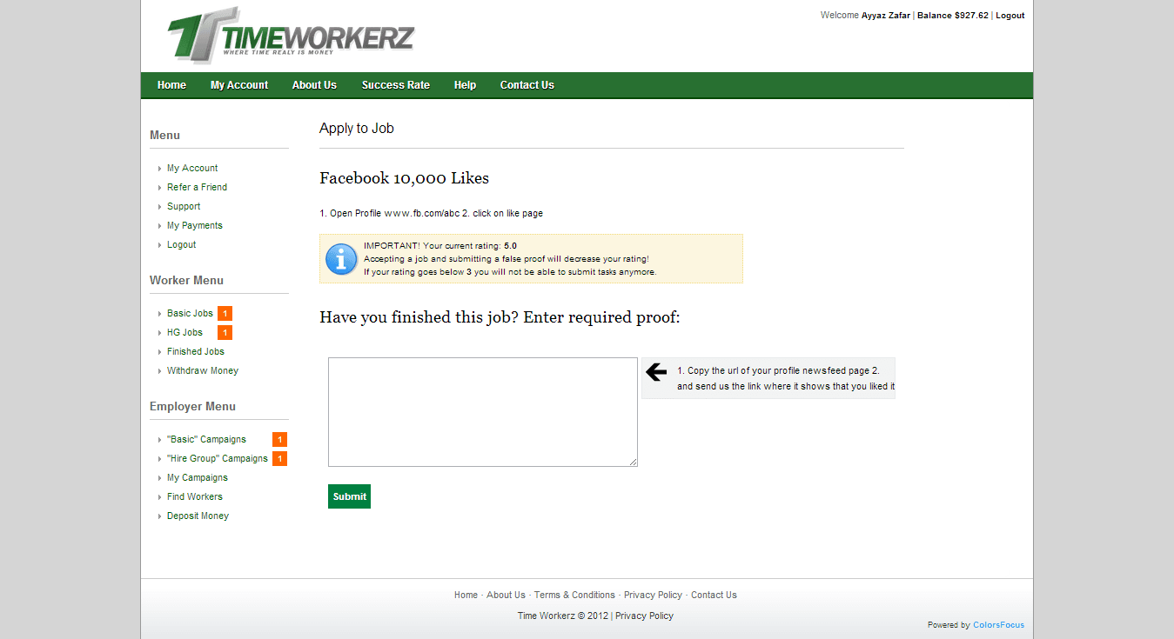Open the Support page

pyautogui.click(x=184, y=207)
